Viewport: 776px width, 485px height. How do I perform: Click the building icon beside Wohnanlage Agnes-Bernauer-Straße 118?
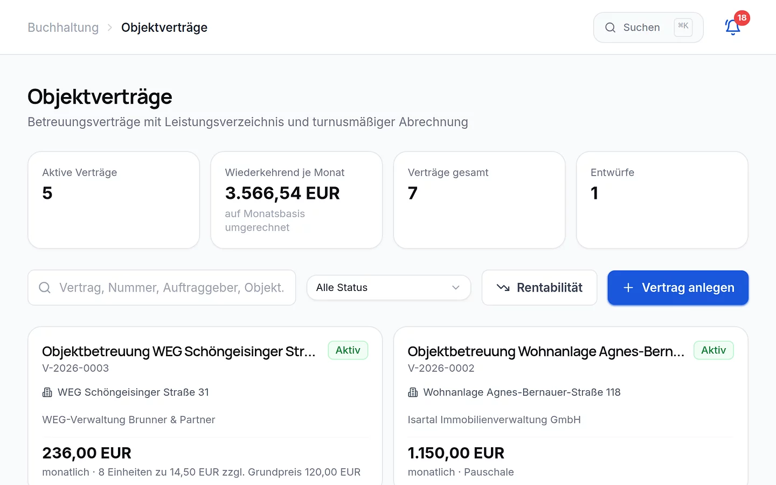(x=413, y=392)
